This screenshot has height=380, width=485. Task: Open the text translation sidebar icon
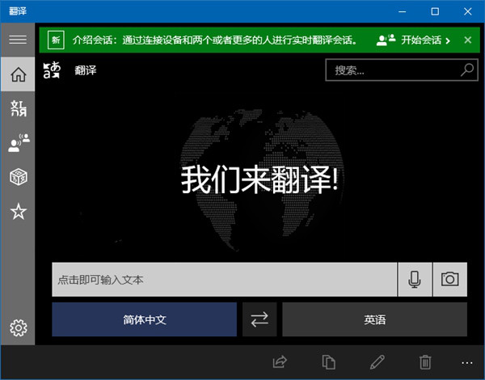pos(19,108)
